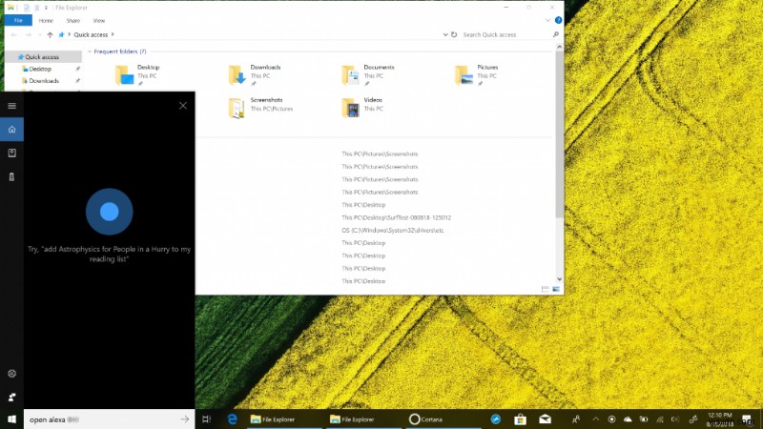Open the blue compass app on taskbar
Screen dimensions: 763x429
(495, 419)
